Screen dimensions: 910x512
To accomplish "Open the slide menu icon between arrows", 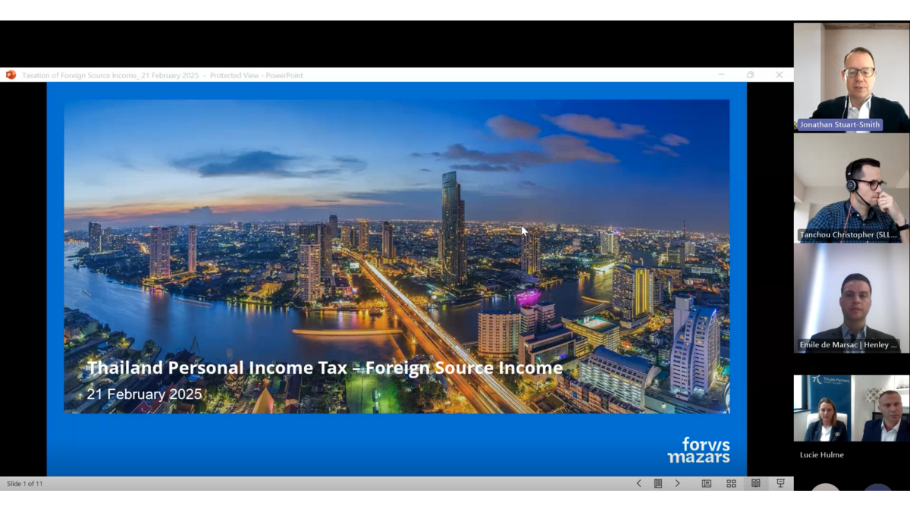I will click(658, 483).
